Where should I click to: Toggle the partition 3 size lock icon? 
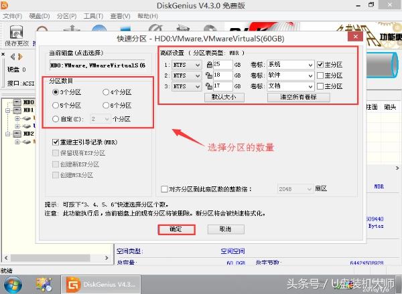(209, 86)
